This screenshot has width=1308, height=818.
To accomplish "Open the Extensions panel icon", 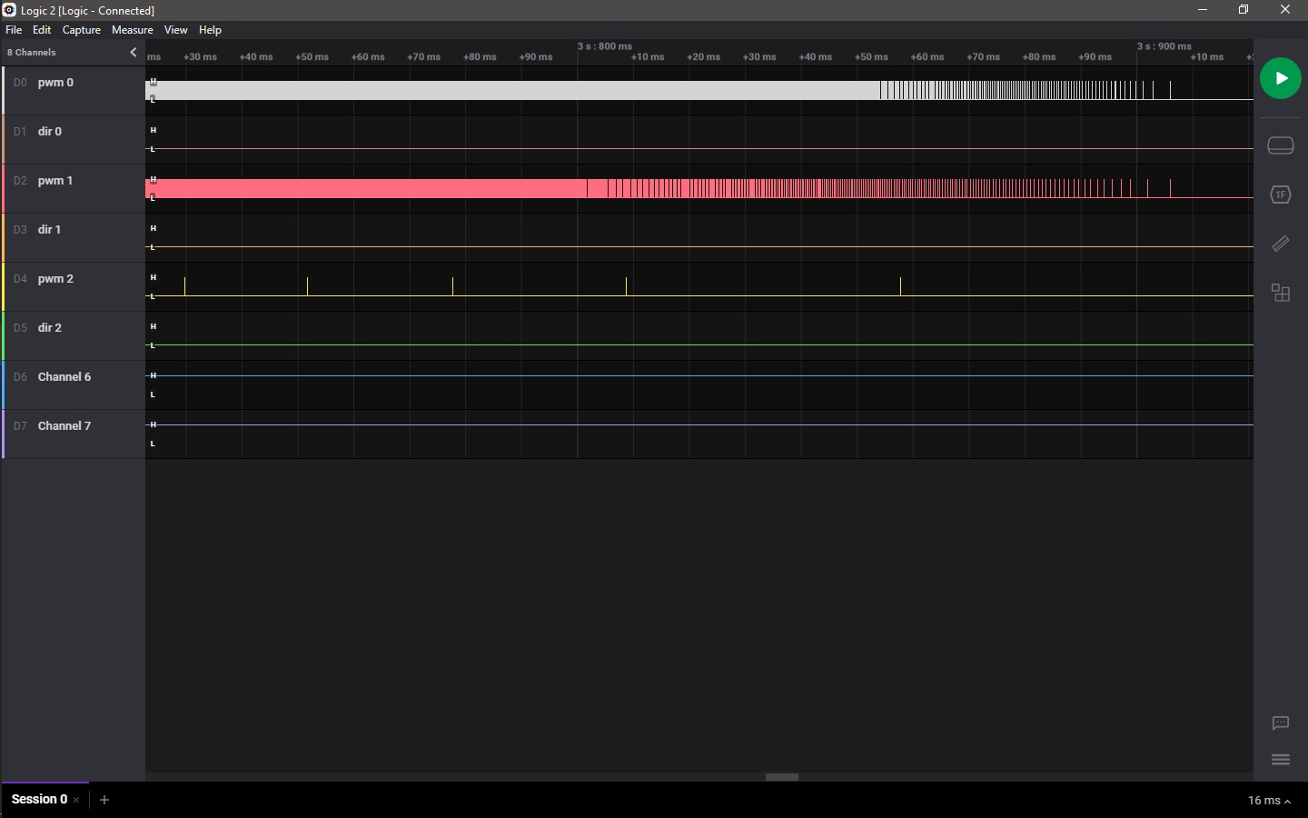I will 1280,293.
